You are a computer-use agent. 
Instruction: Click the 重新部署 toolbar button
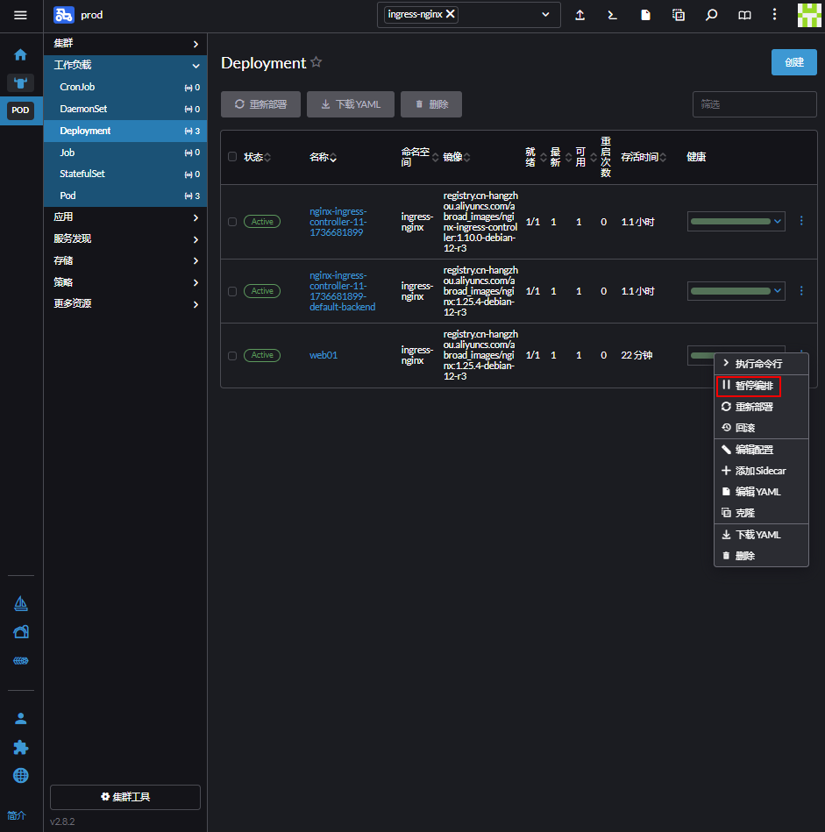pyautogui.click(x=260, y=104)
